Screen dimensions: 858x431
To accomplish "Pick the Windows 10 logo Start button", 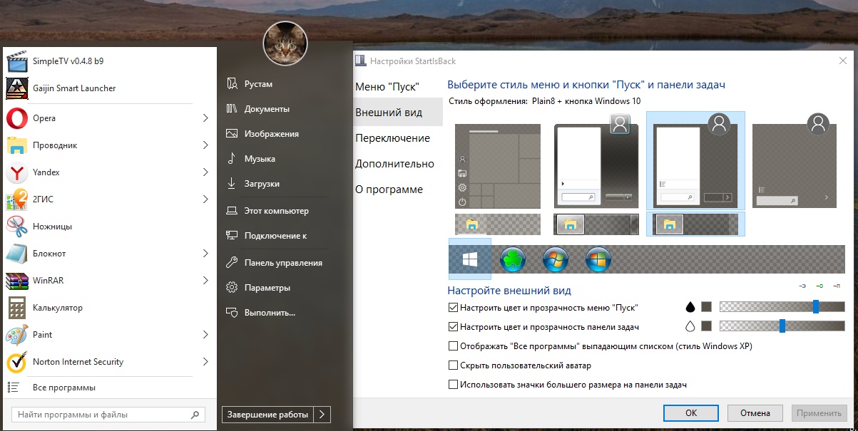I will (x=469, y=260).
